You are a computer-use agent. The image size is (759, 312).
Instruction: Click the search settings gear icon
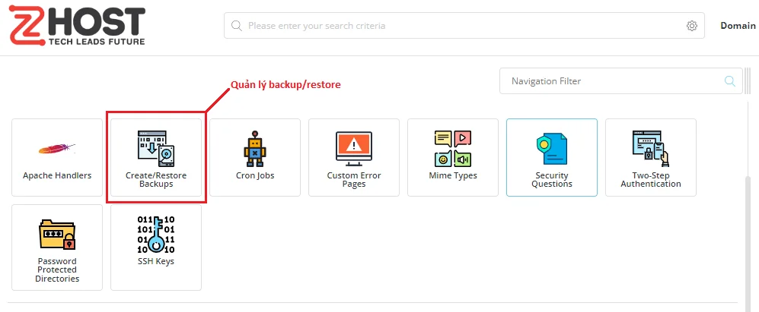click(692, 26)
